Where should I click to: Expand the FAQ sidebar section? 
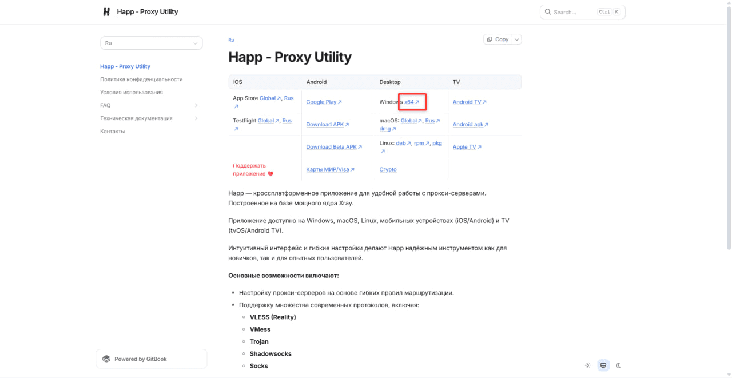coord(196,105)
